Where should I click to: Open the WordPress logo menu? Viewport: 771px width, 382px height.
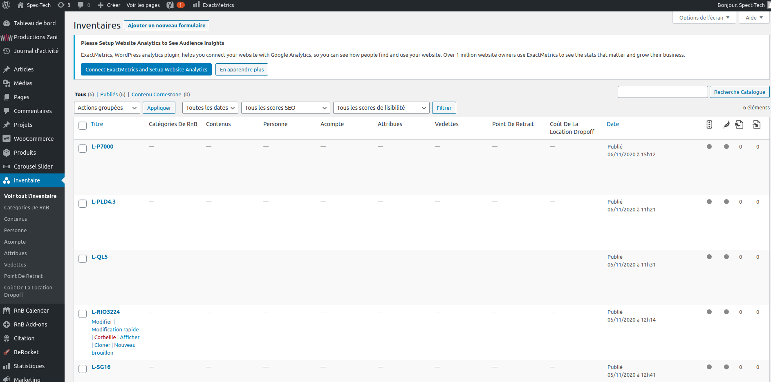click(x=6, y=5)
